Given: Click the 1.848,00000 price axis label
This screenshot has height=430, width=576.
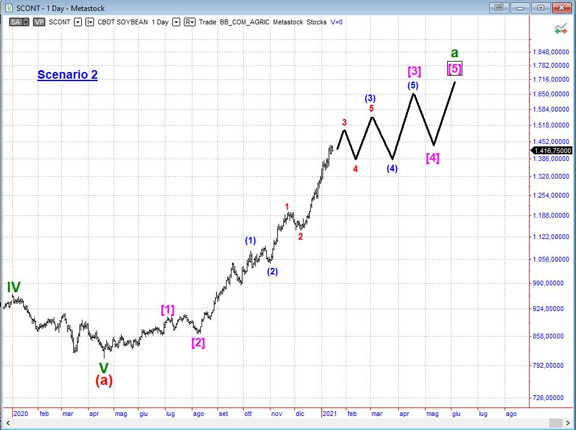Looking at the screenshot, I should [551, 52].
